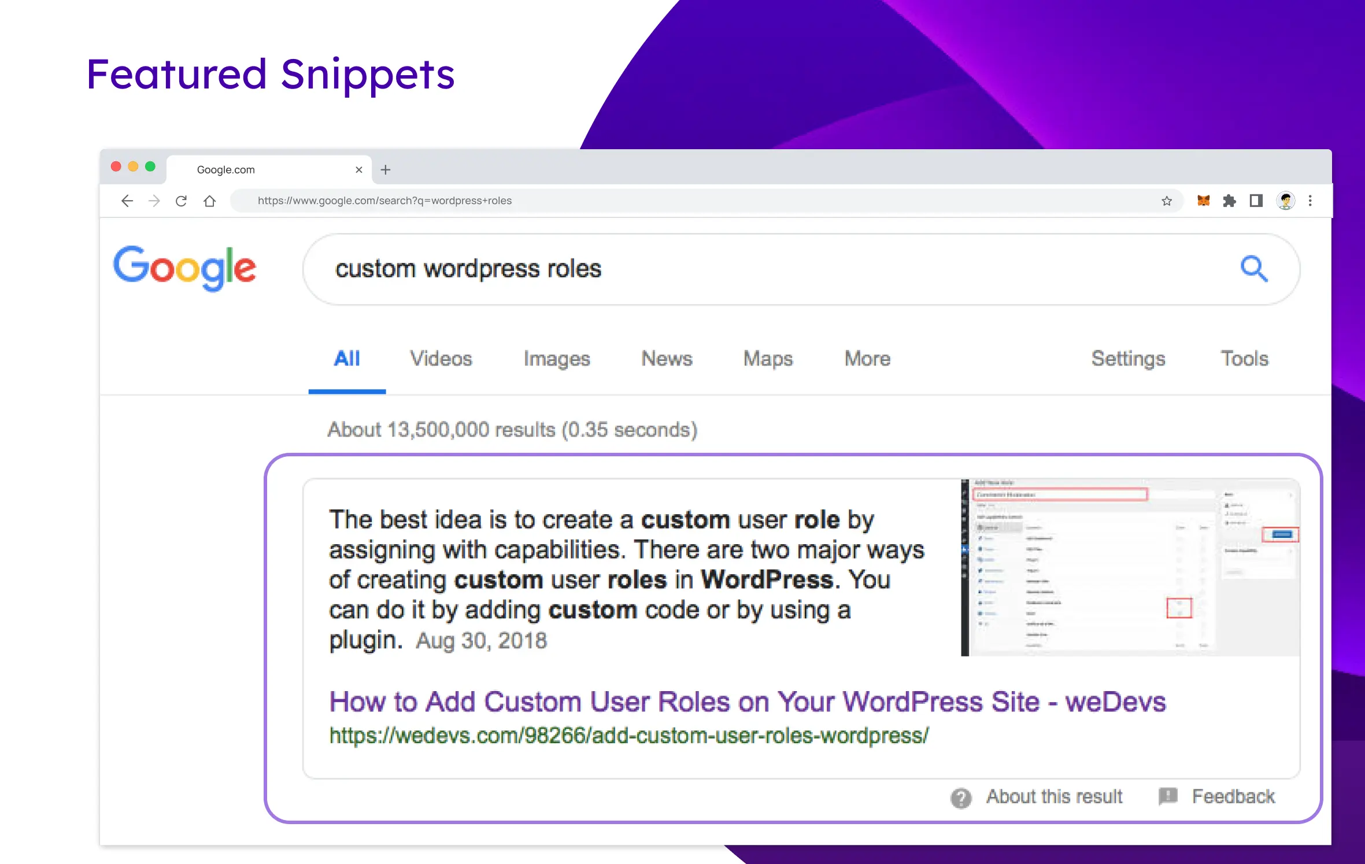
Task: Open the green wedevs.com URL link
Action: [629, 736]
